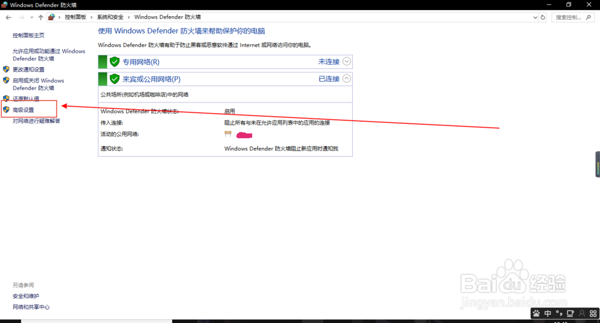Open 还原默认值 link
This screenshot has height=323, width=600.
click(26, 99)
